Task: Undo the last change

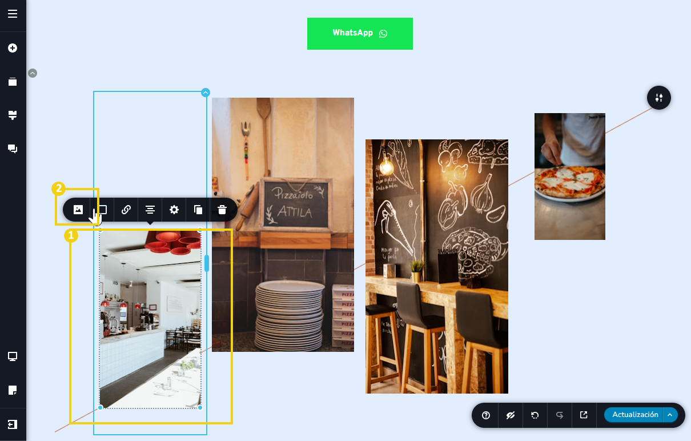Action: tap(535, 415)
